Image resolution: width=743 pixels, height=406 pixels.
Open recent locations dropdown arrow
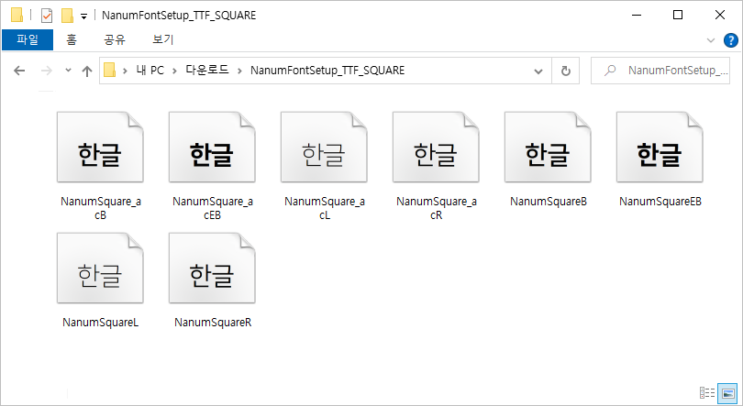pos(68,71)
